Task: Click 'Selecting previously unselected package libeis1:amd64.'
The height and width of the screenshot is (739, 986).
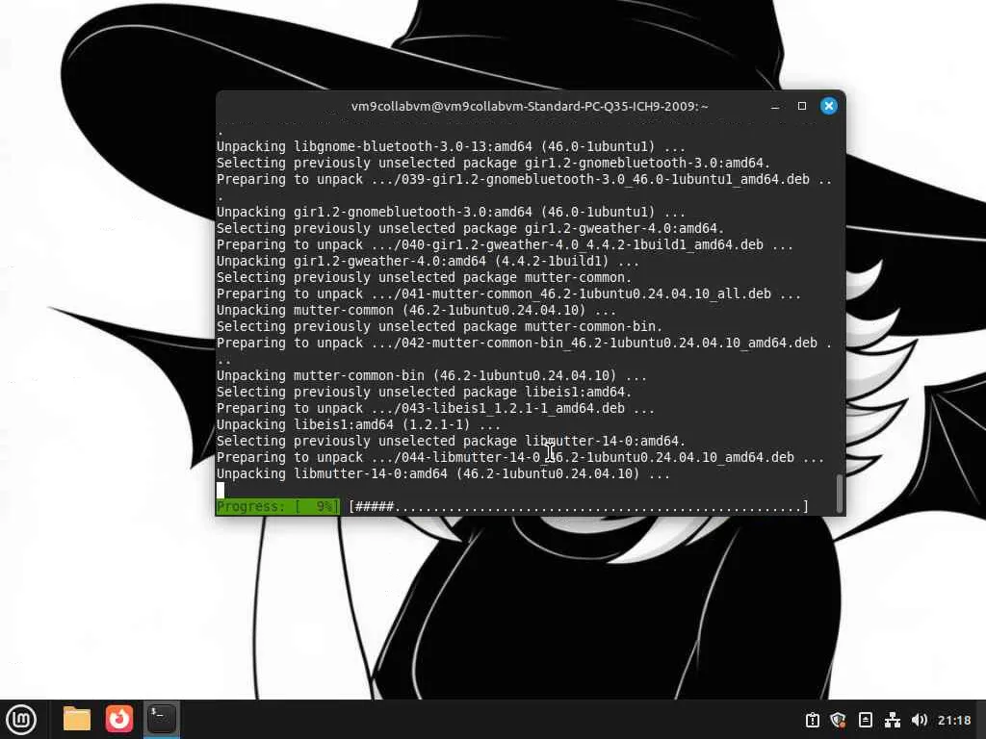Action: coord(424,393)
